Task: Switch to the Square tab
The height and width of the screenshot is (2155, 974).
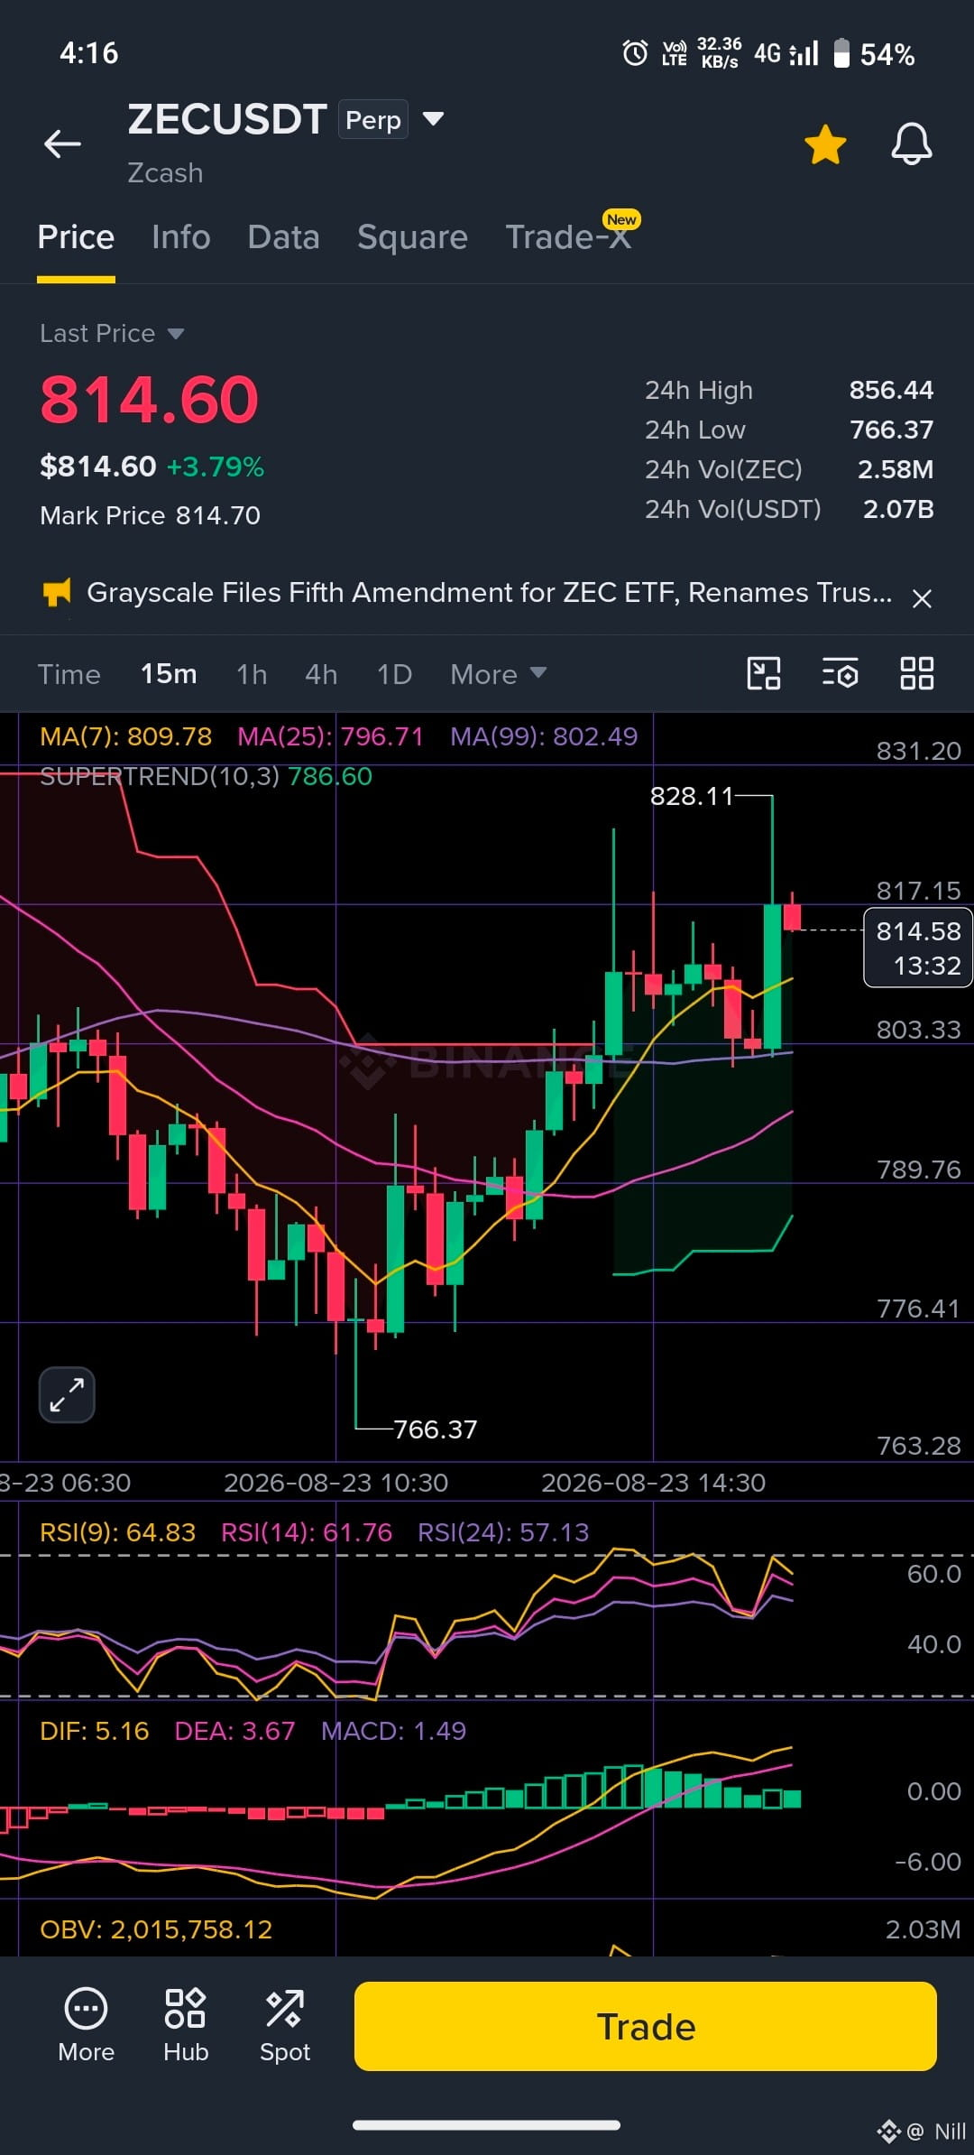Action: click(x=412, y=237)
